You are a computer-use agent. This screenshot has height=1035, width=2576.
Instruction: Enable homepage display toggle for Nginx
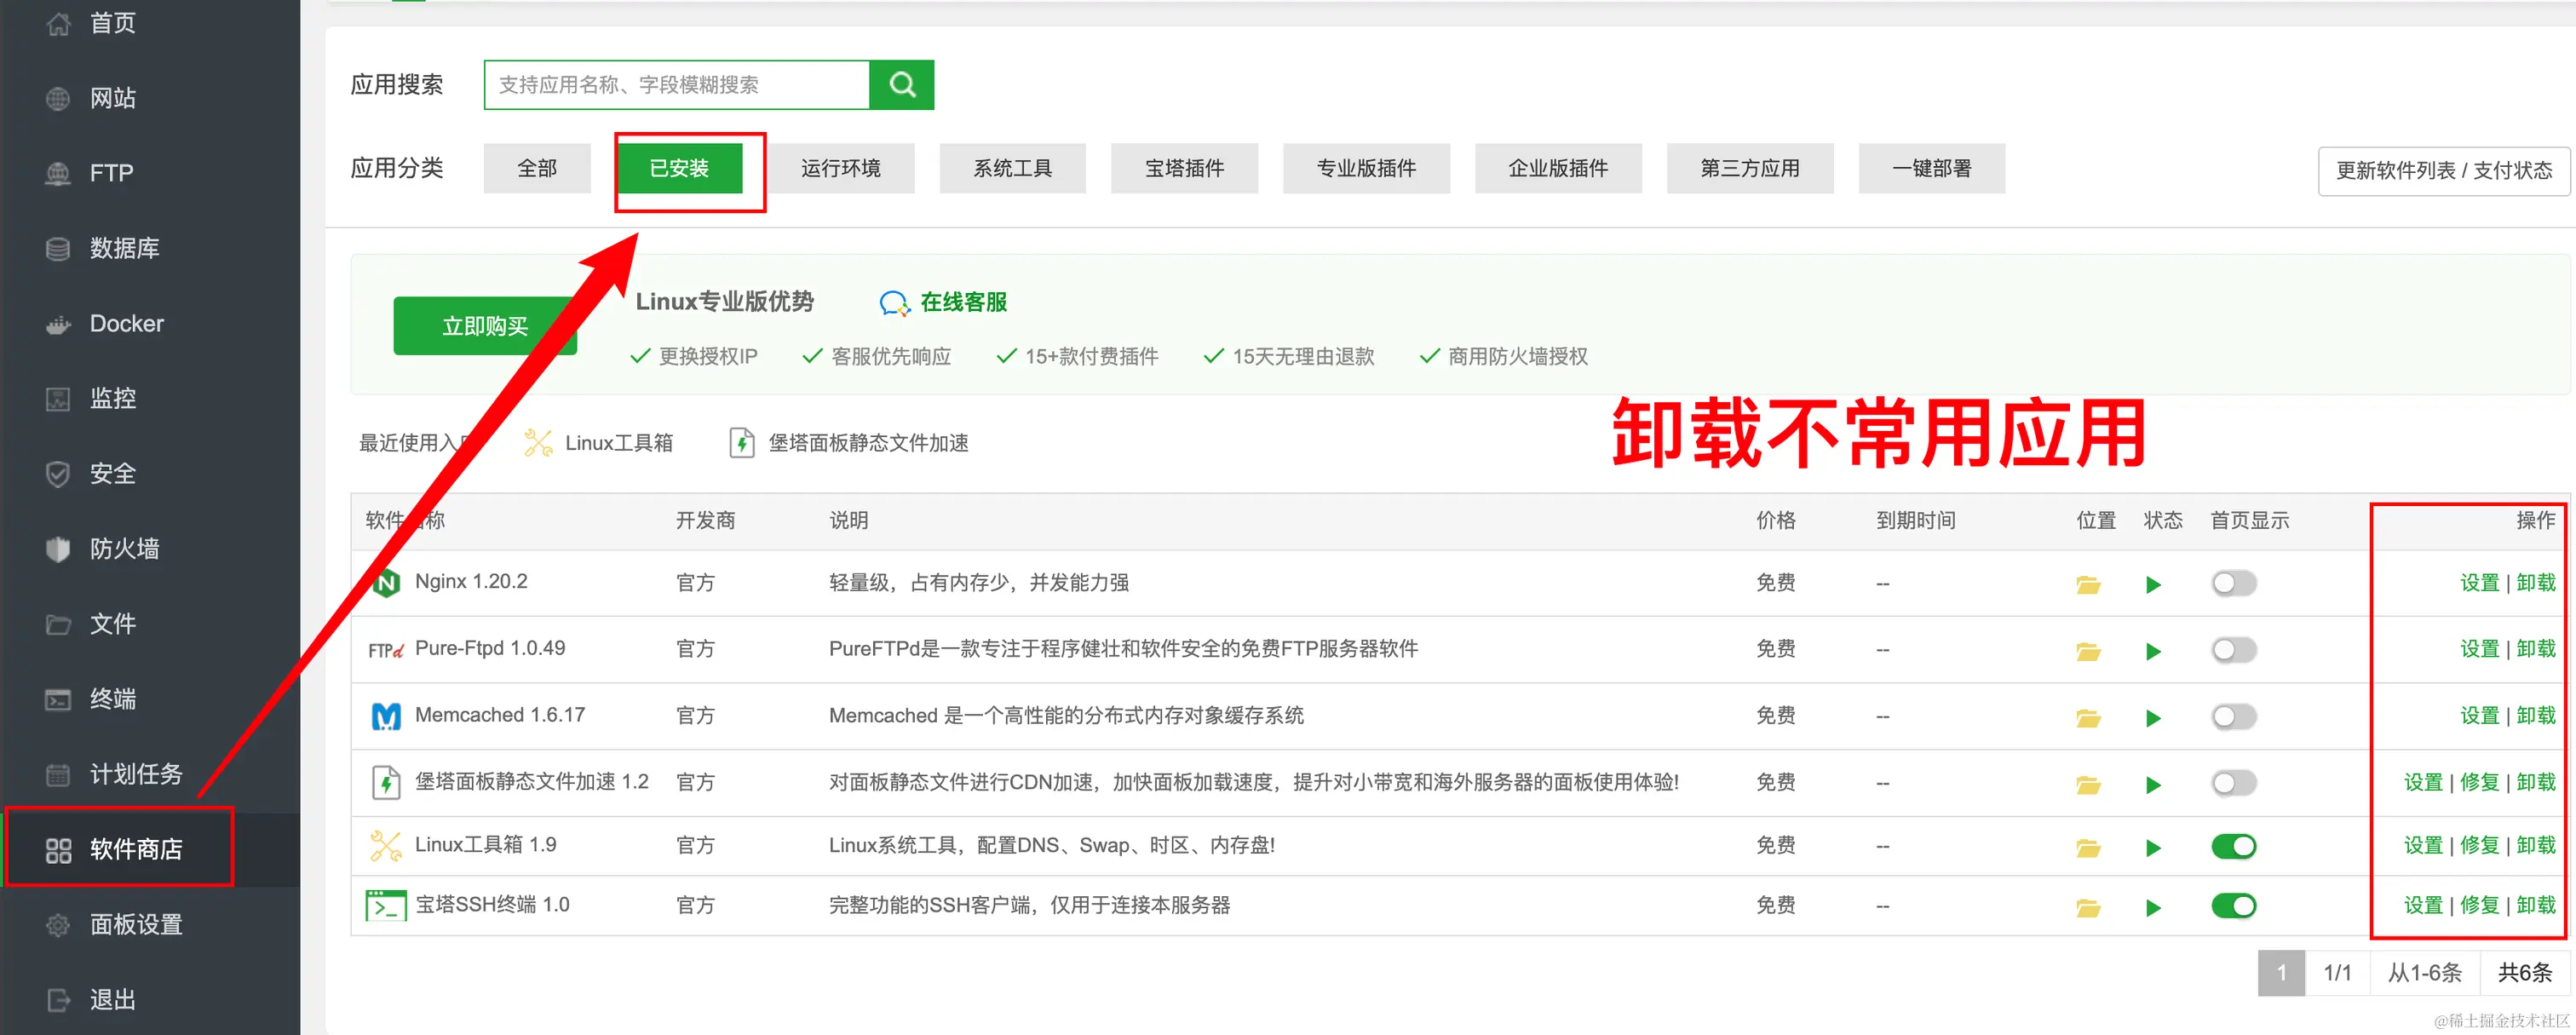tap(2233, 583)
